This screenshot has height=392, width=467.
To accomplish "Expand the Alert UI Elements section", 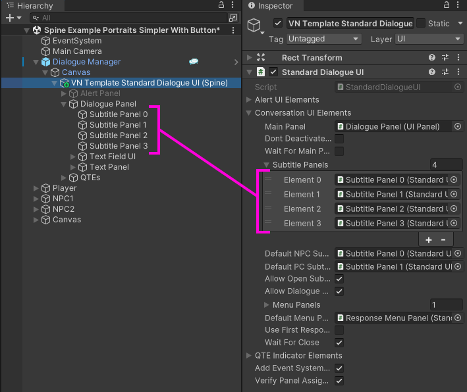I will pyautogui.click(x=249, y=99).
